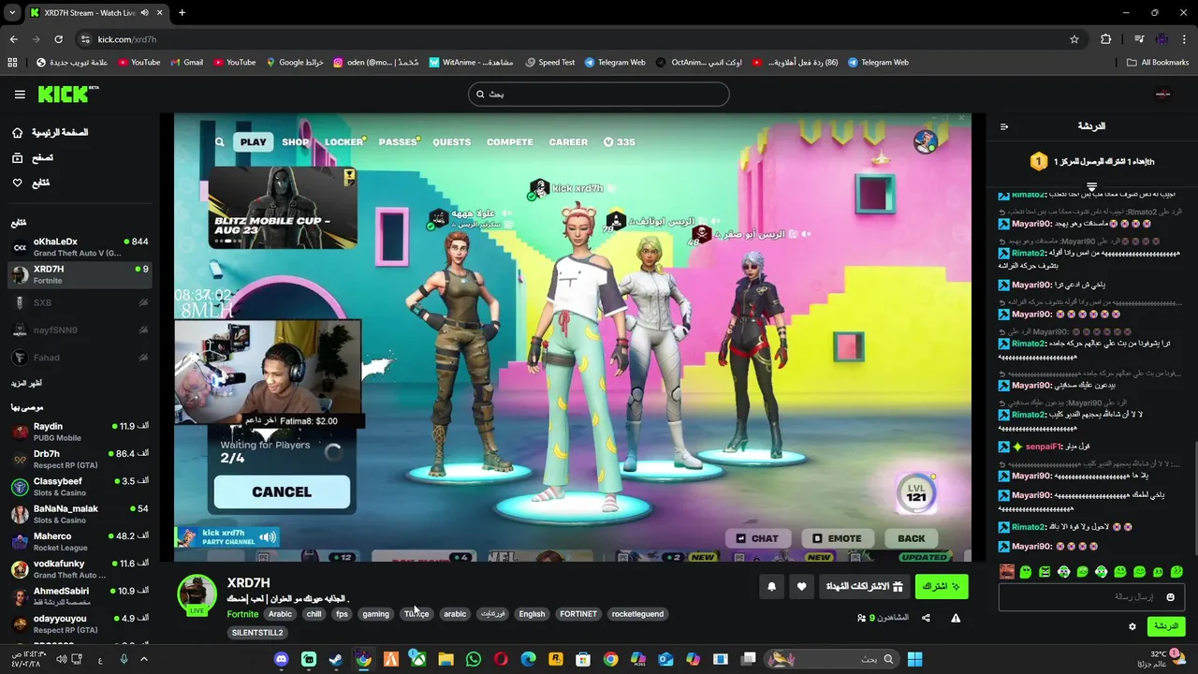
Task: Click the Fortnite search magnifier icon
Action: point(219,142)
